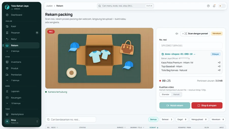
Task: Sort table by DURASI column
Action: tap(121, 127)
